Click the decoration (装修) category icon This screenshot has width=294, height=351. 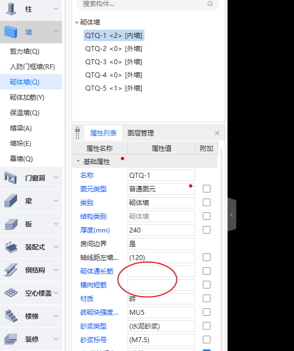tap(11, 339)
